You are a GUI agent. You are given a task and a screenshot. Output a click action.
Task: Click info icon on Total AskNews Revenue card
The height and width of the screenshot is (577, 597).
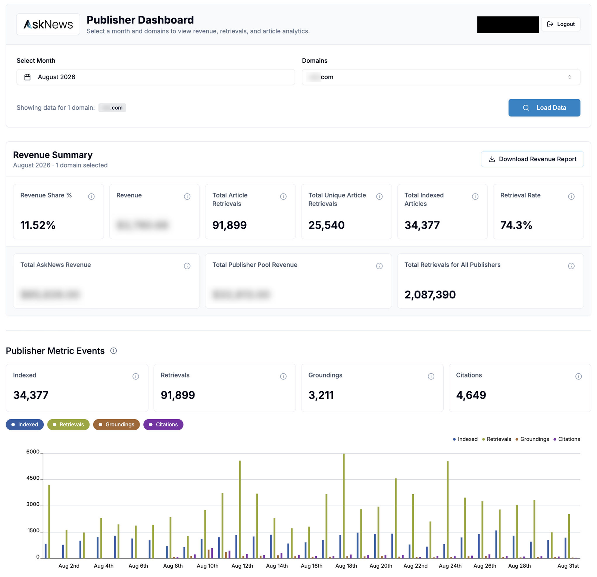(x=187, y=266)
